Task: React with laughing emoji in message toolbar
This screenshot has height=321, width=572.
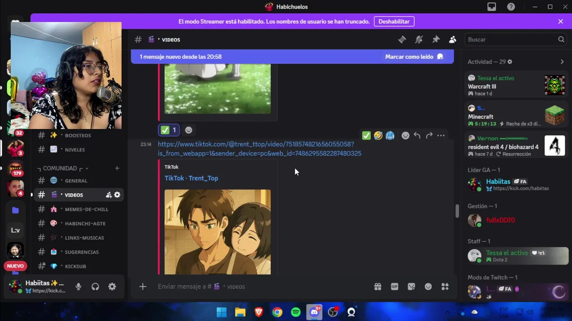Action: pos(378,136)
